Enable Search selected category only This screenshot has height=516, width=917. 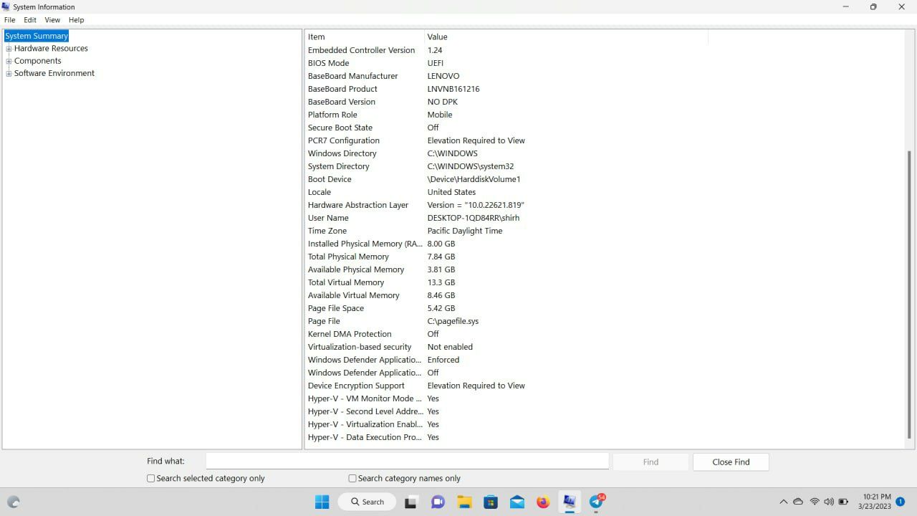coord(151,478)
